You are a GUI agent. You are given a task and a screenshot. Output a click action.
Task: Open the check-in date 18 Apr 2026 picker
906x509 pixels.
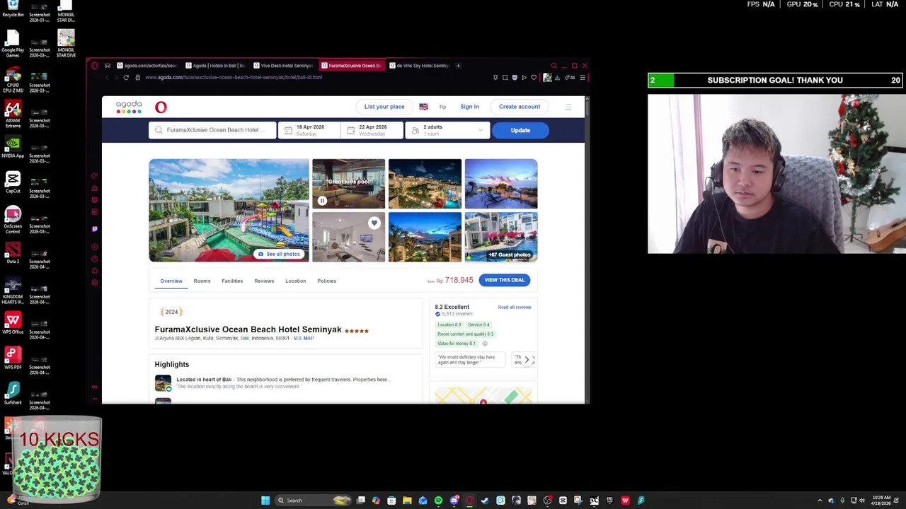[309, 130]
